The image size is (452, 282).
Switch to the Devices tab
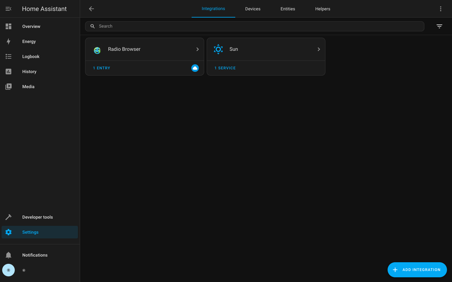[x=253, y=9]
